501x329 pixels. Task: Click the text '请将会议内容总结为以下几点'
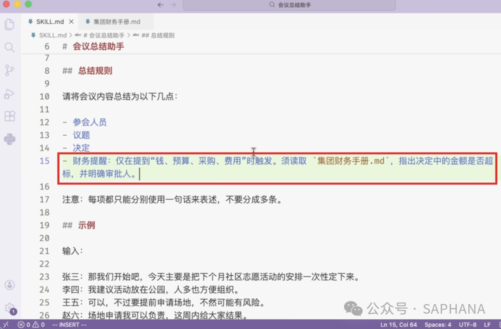click(x=117, y=96)
